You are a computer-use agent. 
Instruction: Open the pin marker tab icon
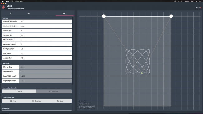tap(11, 13)
